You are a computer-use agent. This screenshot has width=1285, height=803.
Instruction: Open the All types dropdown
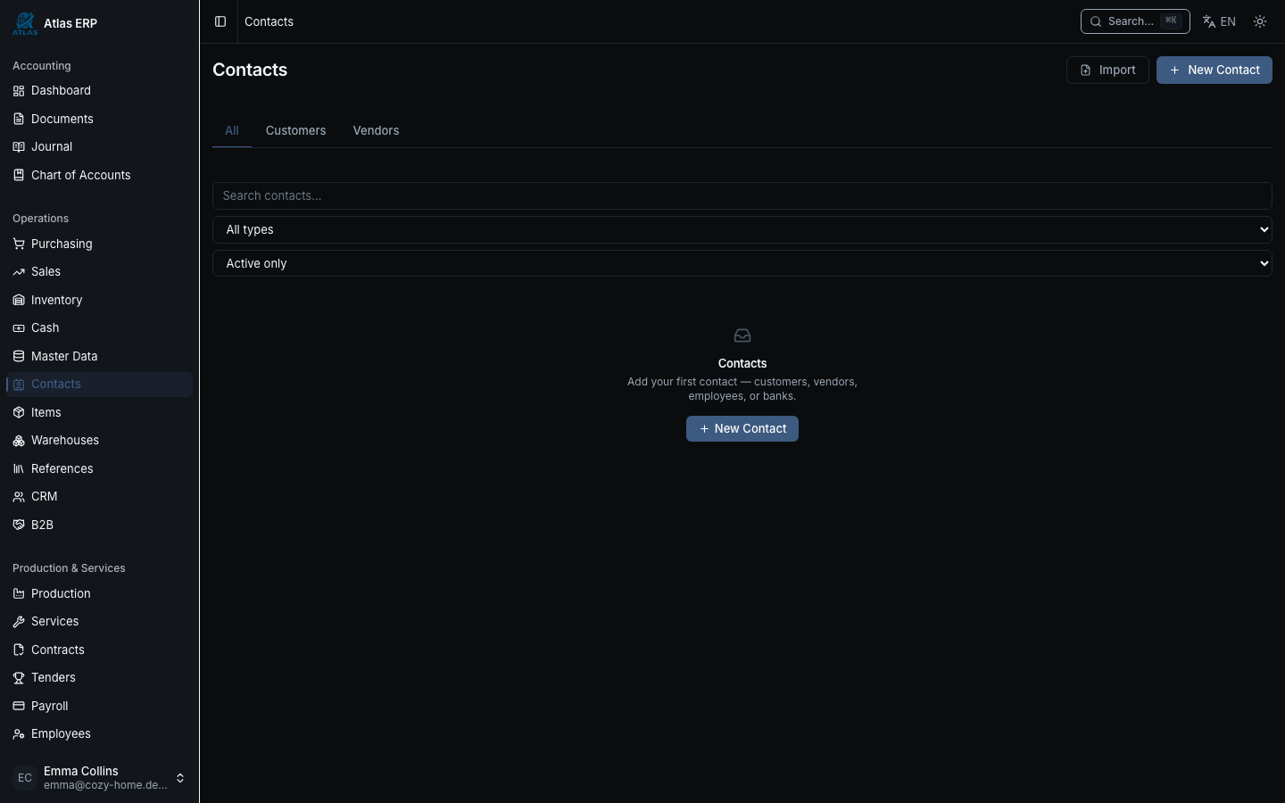(x=742, y=229)
